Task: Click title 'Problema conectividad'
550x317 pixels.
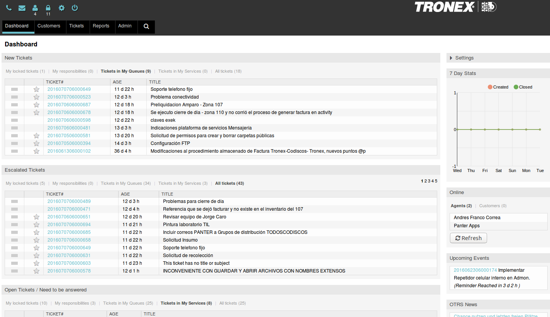Action: click(x=175, y=97)
